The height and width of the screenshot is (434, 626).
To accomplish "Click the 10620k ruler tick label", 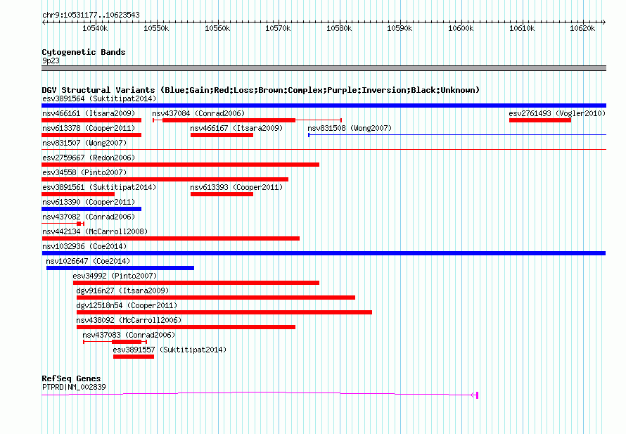I will coord(582,28).
